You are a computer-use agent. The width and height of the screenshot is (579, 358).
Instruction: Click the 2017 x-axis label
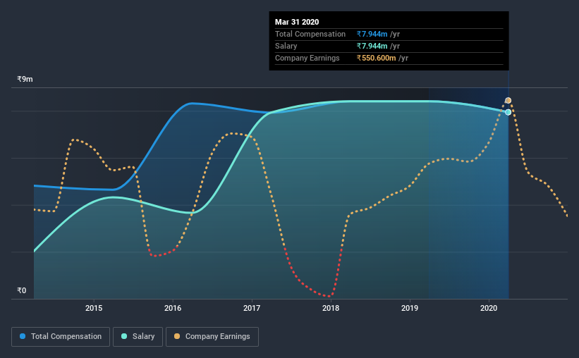pyautogui.click(x=252, y=308)
